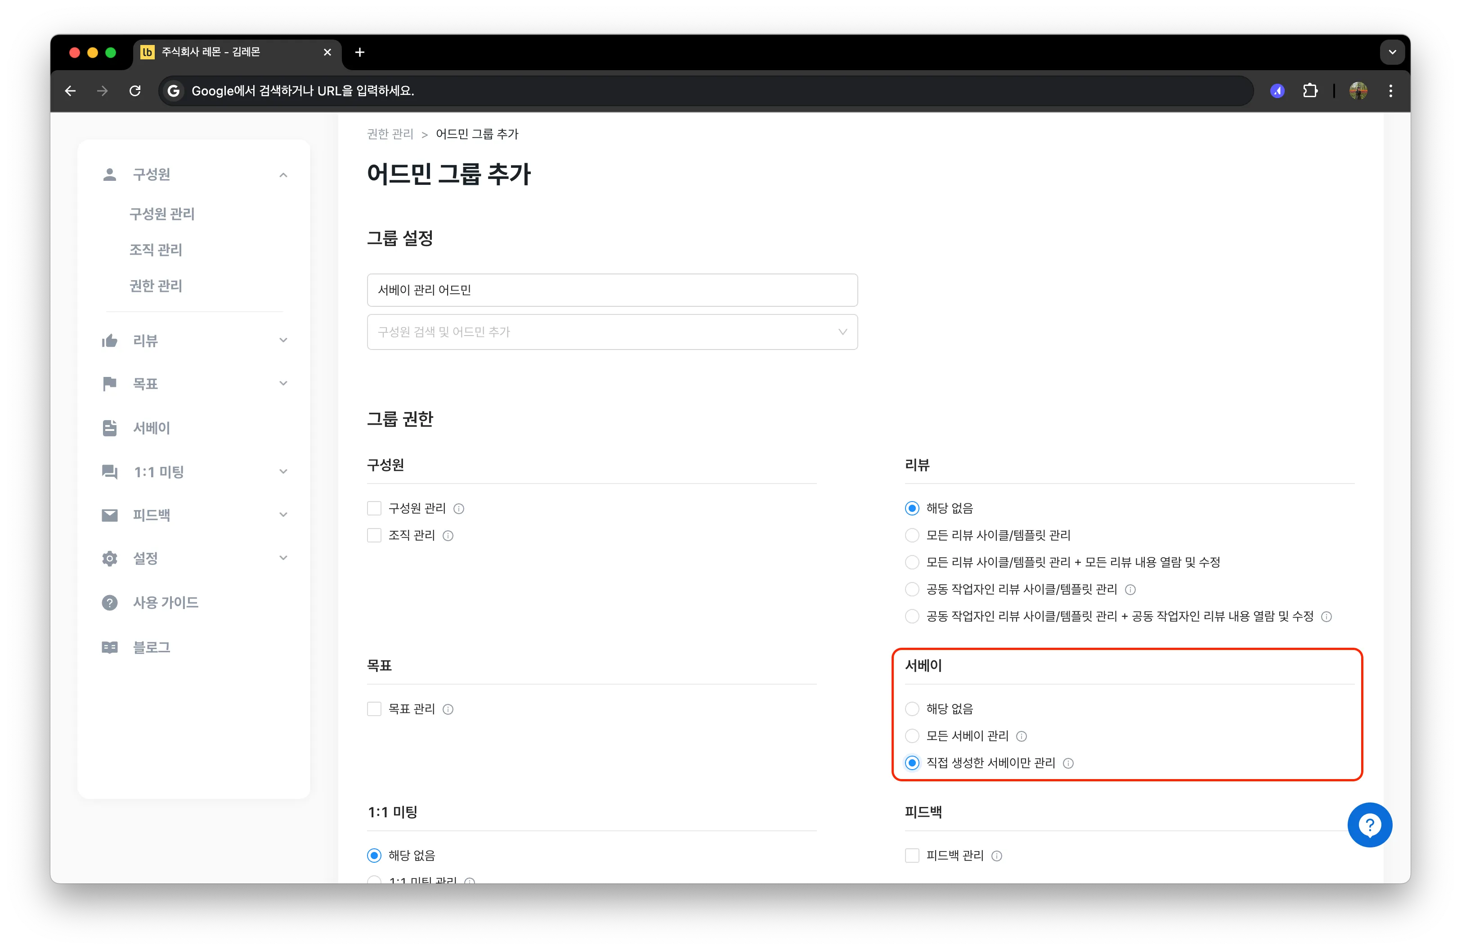Click the browser extensions puzzle icon
This screenshot has width=1461, height=950.
tap(1310, 91)
